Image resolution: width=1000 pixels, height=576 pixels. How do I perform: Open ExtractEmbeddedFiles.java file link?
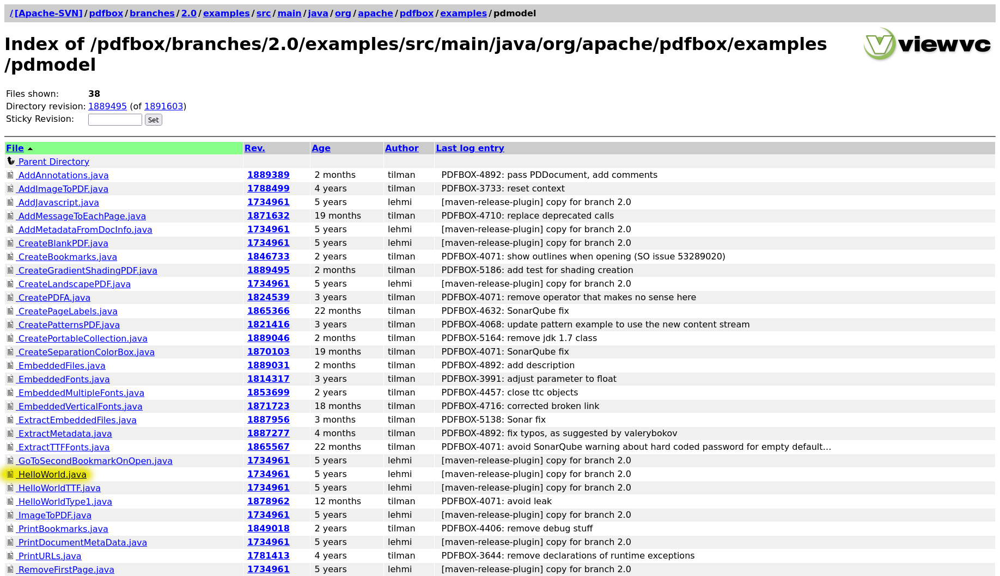tap(77, 420)
